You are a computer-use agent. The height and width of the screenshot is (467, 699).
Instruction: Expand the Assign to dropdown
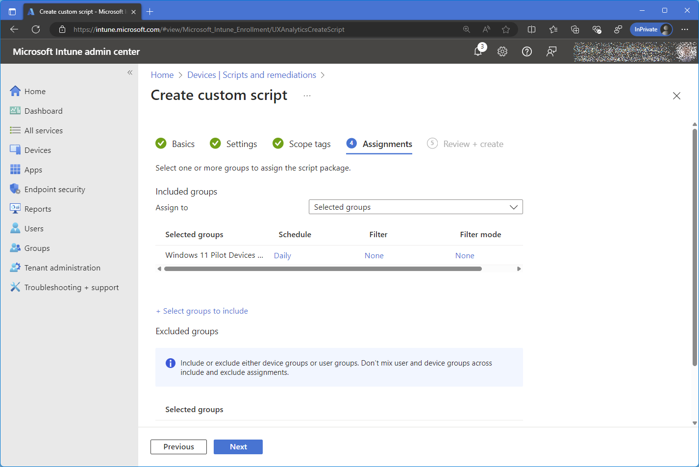[x=415, y=207]
